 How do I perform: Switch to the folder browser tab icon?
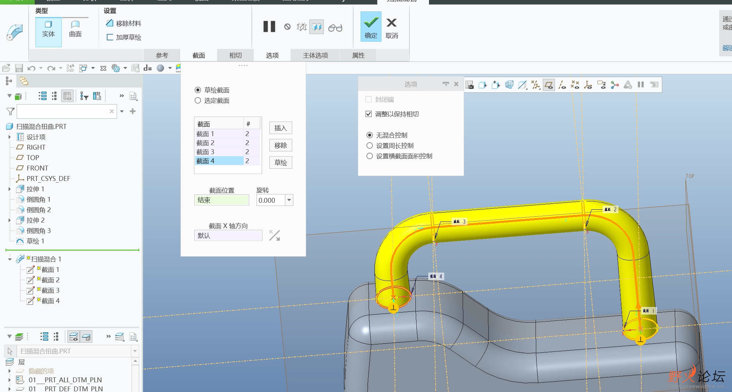click(x=24, y=81)
